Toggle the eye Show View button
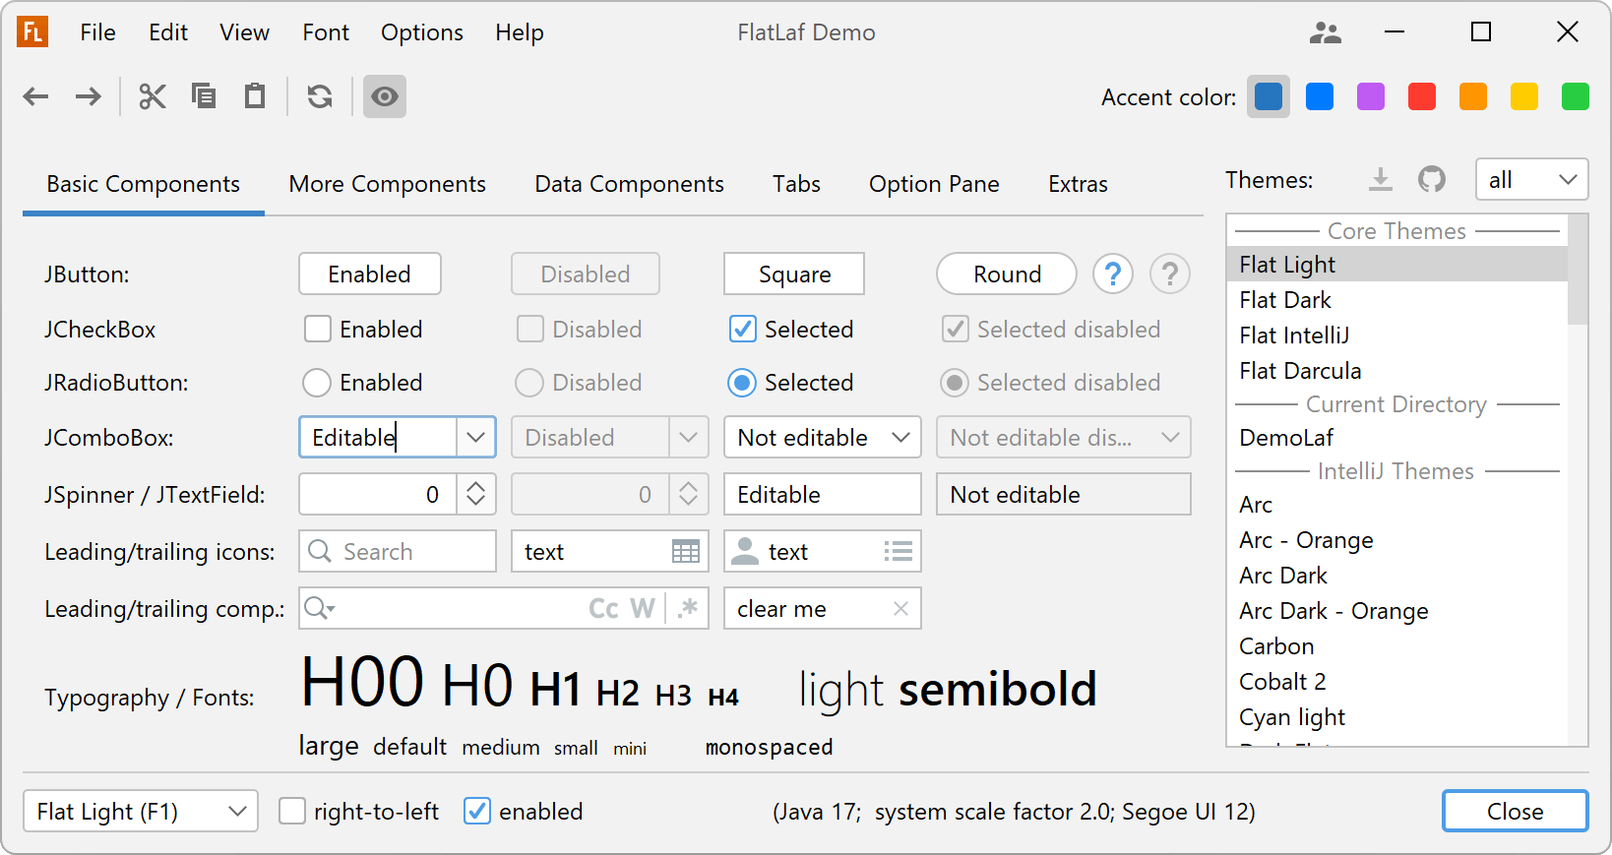The image size is (1612, 855). (x=385, y=96)
